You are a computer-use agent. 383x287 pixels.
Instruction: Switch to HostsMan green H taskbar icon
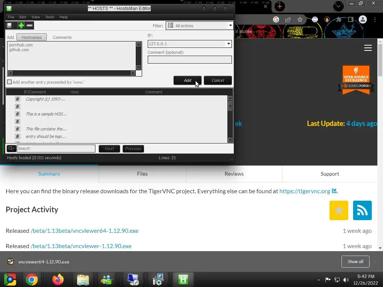coord(183,280)
